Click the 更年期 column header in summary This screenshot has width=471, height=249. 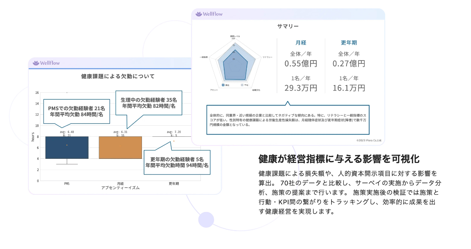coord(349,43)
